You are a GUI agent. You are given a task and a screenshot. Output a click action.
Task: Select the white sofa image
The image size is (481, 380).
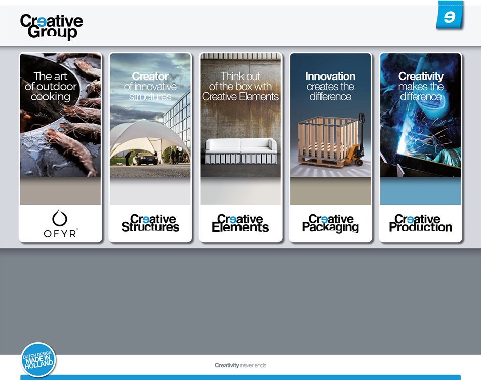pyautogui.click(x=240, y=115)
